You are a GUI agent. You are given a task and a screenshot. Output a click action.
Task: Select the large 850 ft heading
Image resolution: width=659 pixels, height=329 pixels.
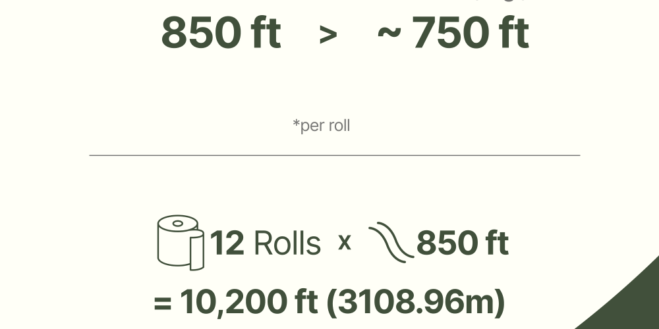221,33
